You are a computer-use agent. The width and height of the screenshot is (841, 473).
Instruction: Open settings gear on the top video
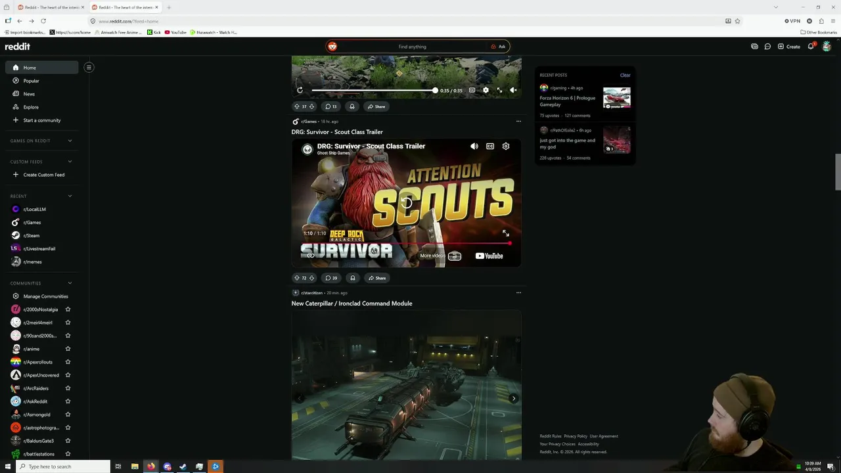click(x=486, y=90)
